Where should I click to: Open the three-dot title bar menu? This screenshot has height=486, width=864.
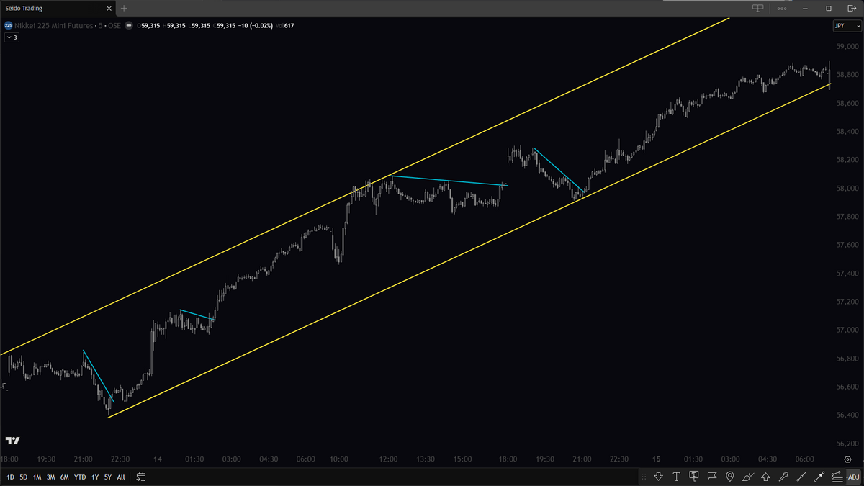click(x=783, y=8)
